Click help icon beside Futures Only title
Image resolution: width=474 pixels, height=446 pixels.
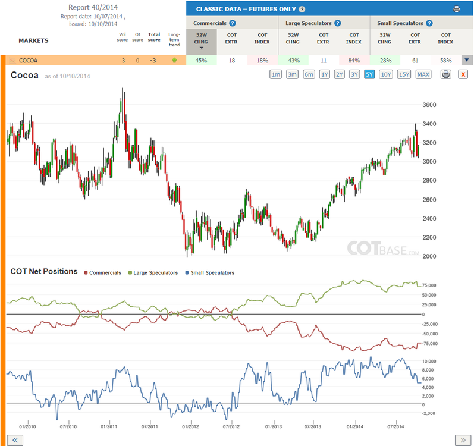302,9
